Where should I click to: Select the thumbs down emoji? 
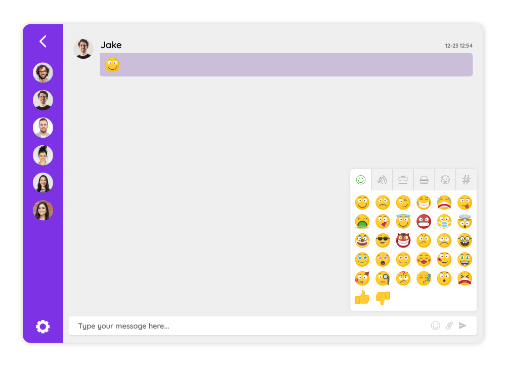(383, 298)
